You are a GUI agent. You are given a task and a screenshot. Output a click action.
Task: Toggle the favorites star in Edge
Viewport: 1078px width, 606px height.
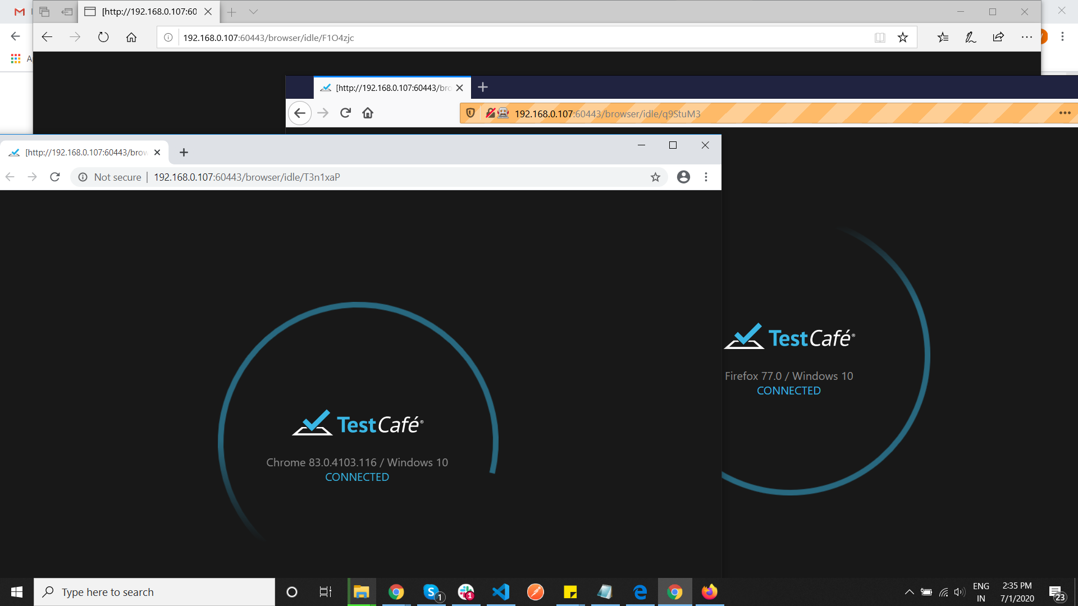[x=903, y=37]
